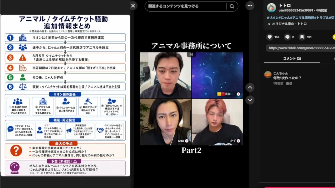Click the 4時間前 post timestamp

coord(321,10)
